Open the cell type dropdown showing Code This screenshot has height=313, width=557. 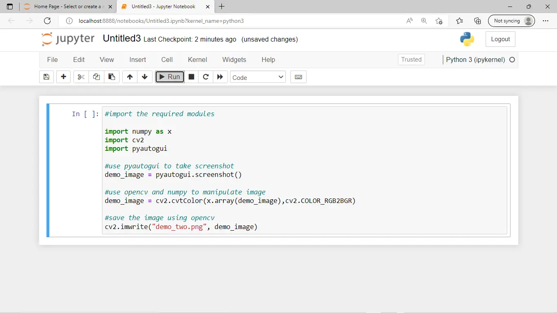[258, 77]
